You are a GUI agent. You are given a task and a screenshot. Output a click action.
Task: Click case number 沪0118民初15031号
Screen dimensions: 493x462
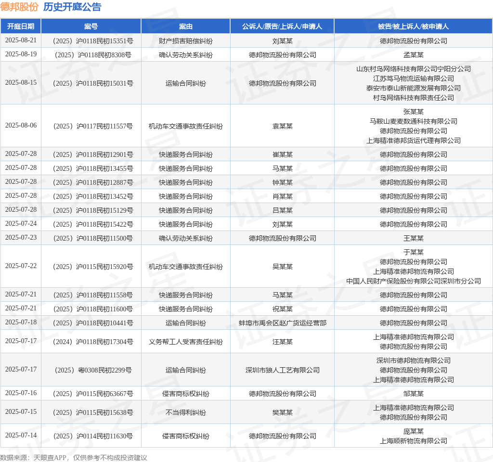[93, 83]
